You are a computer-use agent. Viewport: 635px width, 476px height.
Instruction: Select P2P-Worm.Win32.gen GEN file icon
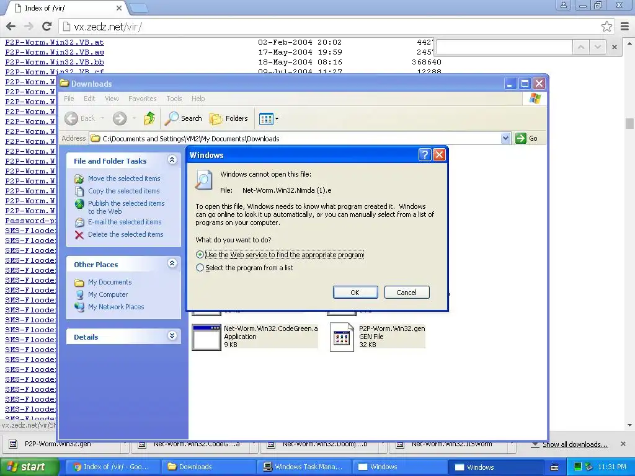pos(342,337)
